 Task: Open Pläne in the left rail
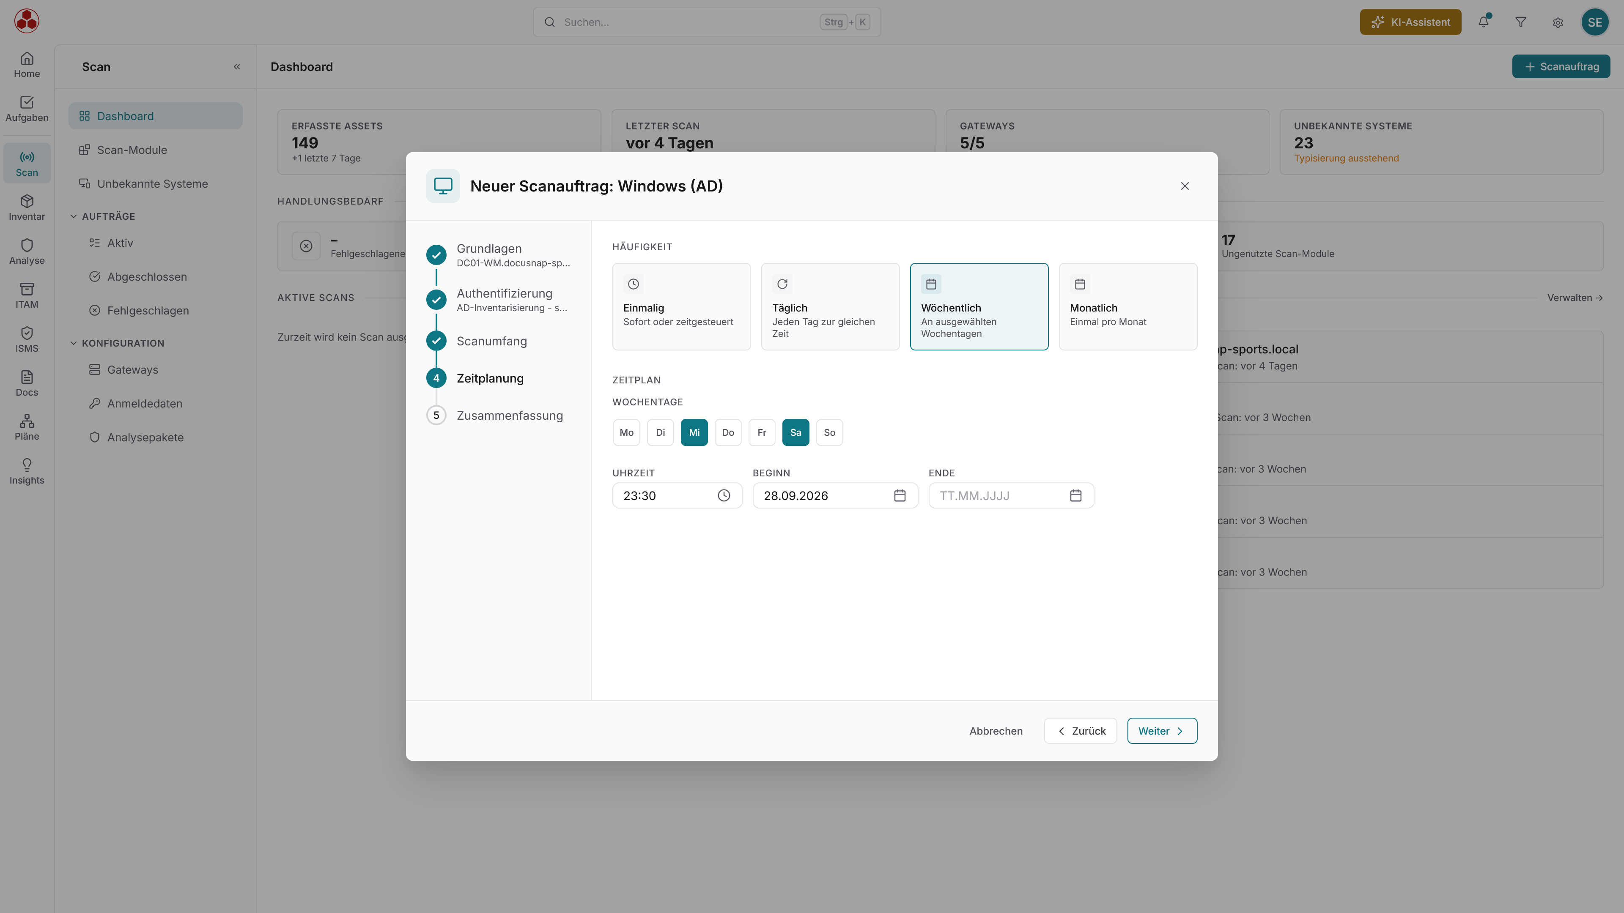[27, 428]
